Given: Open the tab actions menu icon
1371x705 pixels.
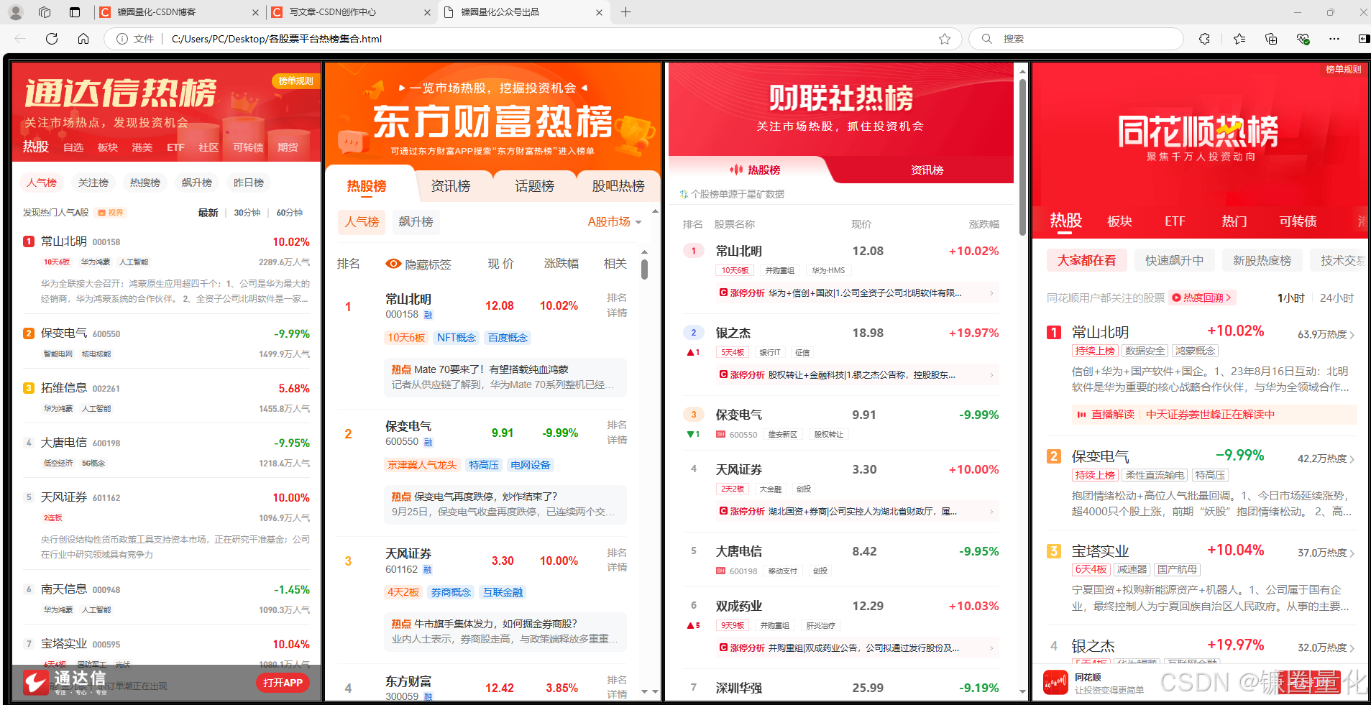Looking at the screenshot, I should coord(75,12).
